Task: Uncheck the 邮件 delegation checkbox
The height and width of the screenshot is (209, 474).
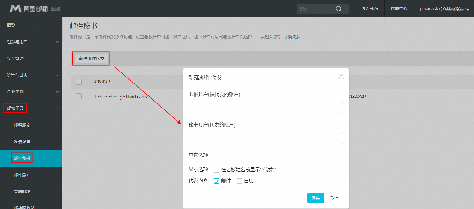Action: pyautogui.click(x=217, y=181)
